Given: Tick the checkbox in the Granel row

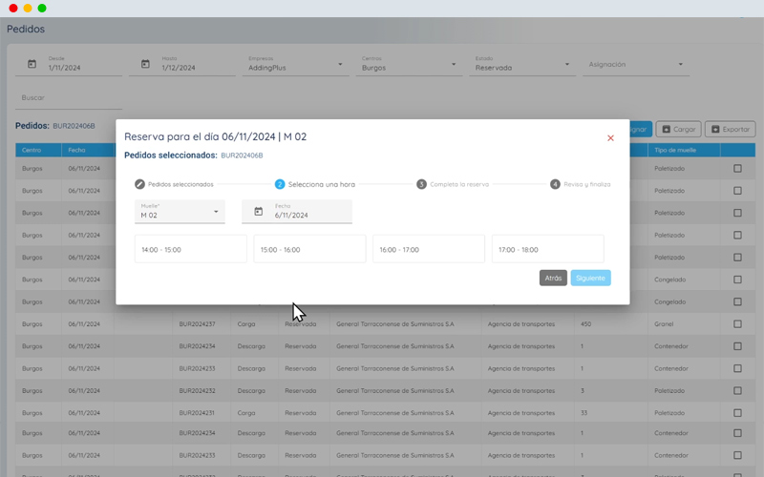Looking at the screenshot, I should coord(737,324).
